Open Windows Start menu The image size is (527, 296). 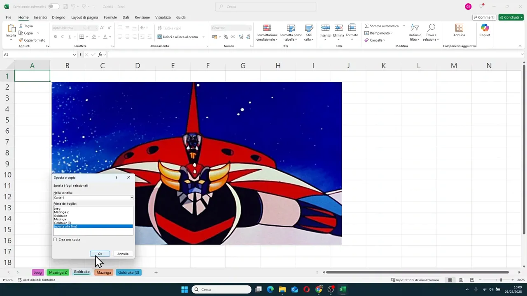click(x=184, y=289)
